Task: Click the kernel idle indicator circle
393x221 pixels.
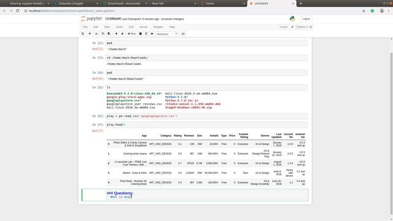Action: [311, 27]
